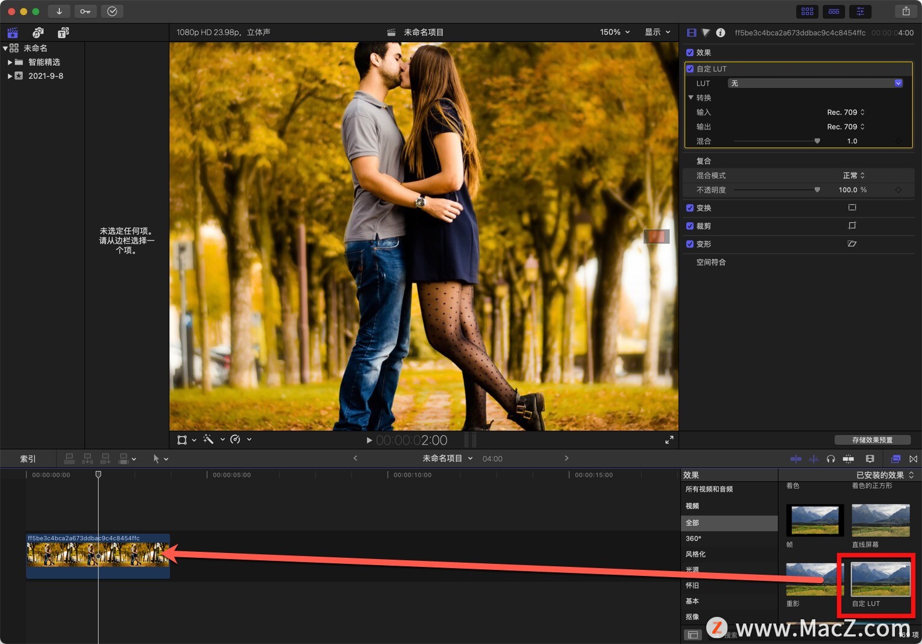922x644 pixels.
Task: Show the libraries sidebar clapperboard icon
Action: click(13, 33)
